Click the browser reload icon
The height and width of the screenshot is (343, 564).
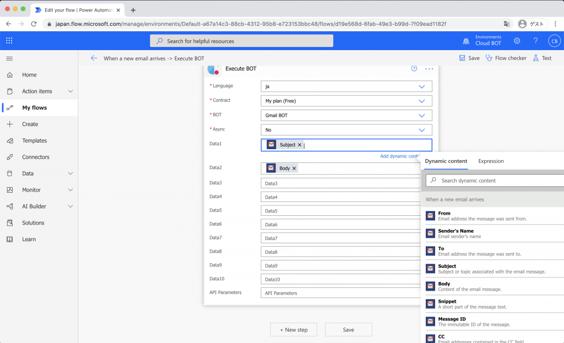click(34, 24)
